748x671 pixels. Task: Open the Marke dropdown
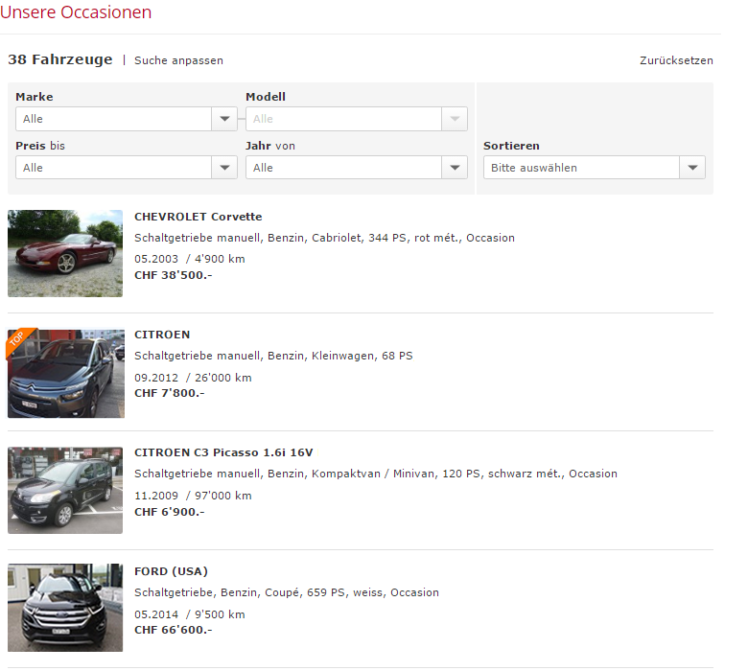113,119
